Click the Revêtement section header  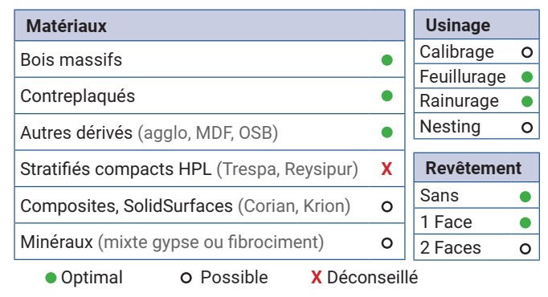[x=476, y=168]
